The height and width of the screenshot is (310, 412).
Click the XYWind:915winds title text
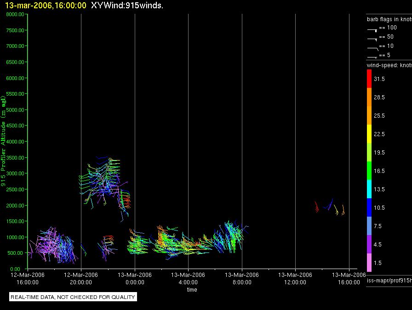(127, 5)
